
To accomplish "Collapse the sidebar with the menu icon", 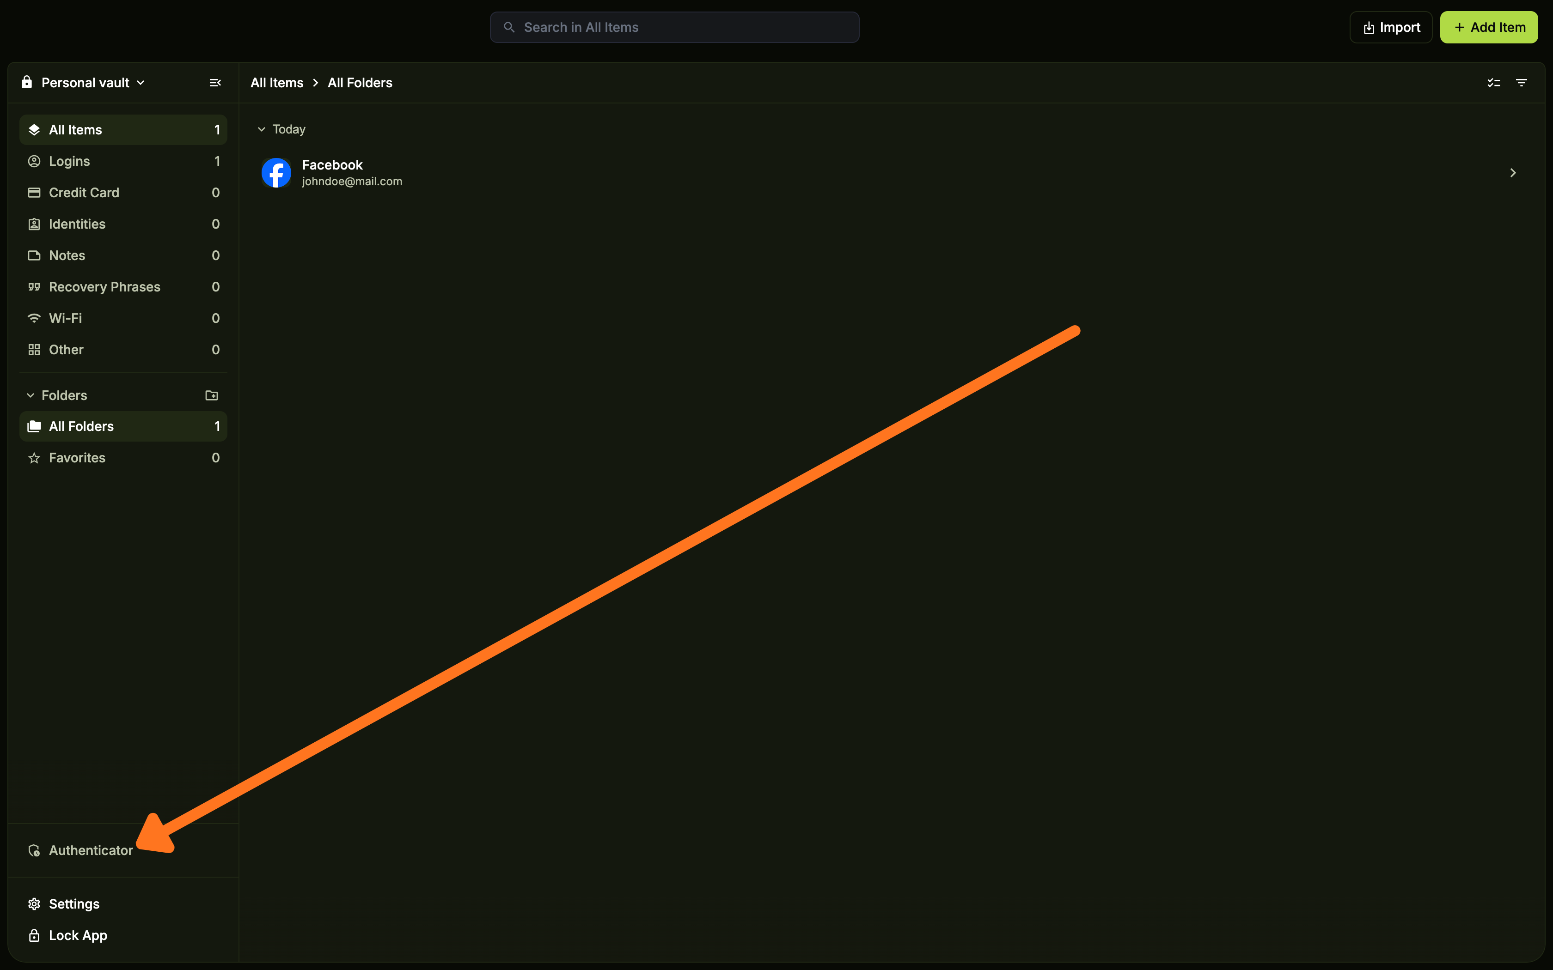I will point(215,83).
